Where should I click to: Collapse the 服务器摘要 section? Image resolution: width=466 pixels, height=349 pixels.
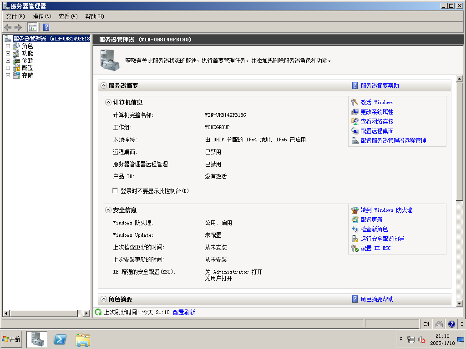click(x=103, y=85)
